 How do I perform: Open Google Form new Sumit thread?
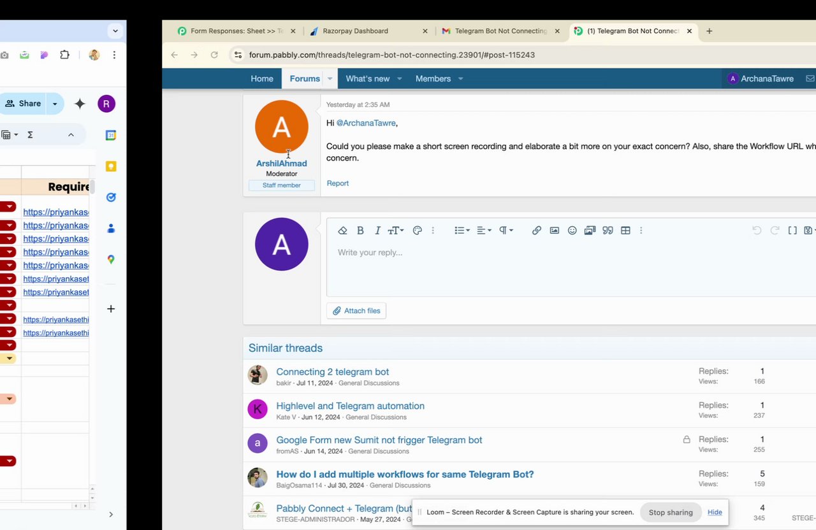pos(379,440)
